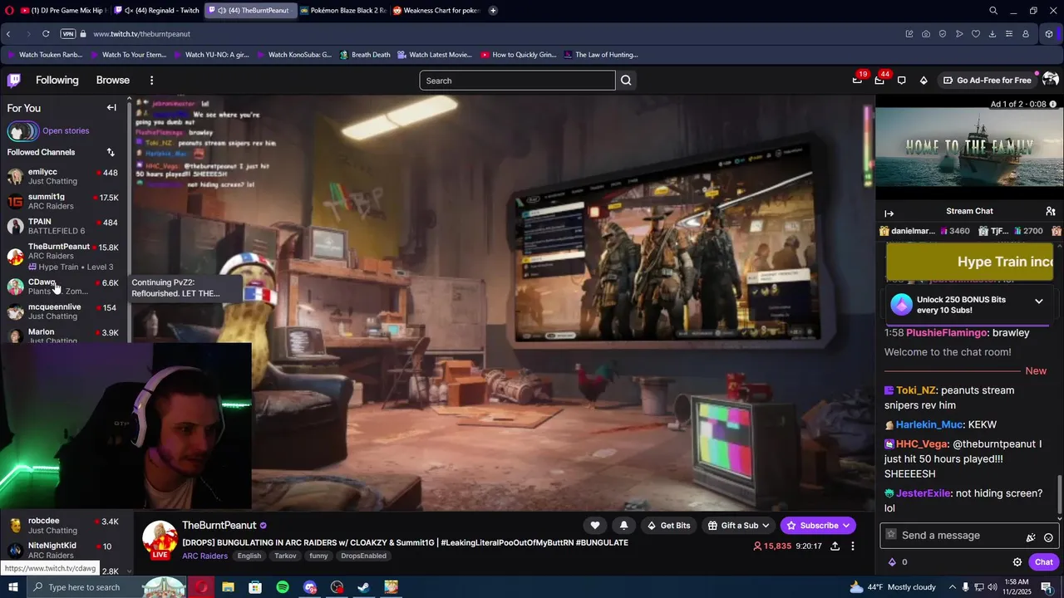Screen dimensions: 1064x598
Task: Select the Tarkov tag
Action: [x=285, y=556]
